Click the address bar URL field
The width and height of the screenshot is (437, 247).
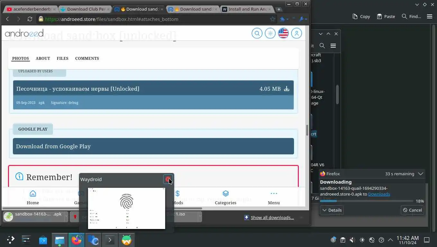(157, 19)
